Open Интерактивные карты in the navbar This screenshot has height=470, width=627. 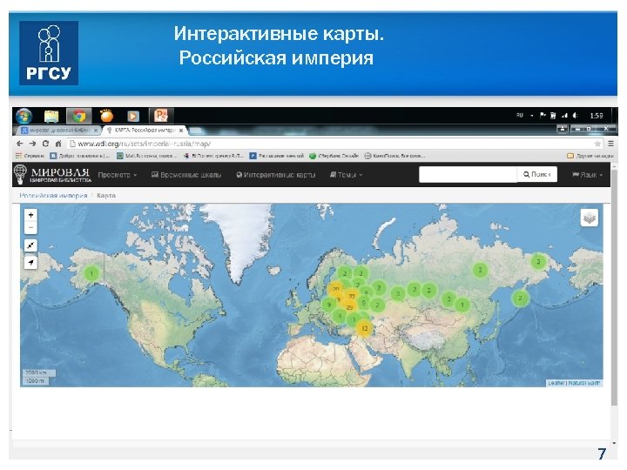tap(276, 175)
